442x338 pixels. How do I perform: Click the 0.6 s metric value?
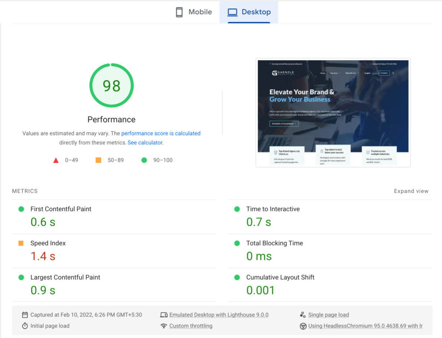coord(43,222)
